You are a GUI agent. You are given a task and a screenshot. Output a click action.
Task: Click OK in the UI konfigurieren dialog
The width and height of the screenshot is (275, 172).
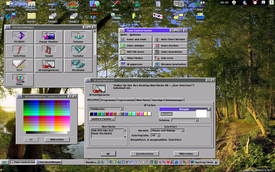click(108, 154)
